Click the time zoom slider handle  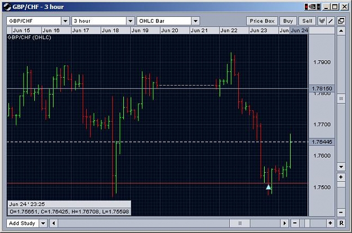[307, 223]
